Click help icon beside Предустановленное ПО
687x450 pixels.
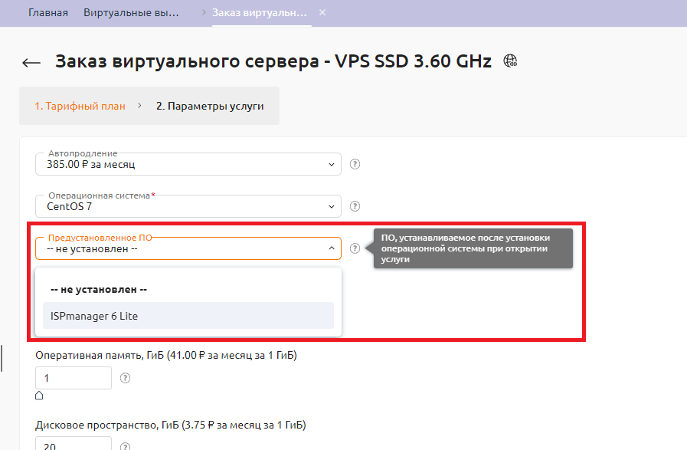355,248
